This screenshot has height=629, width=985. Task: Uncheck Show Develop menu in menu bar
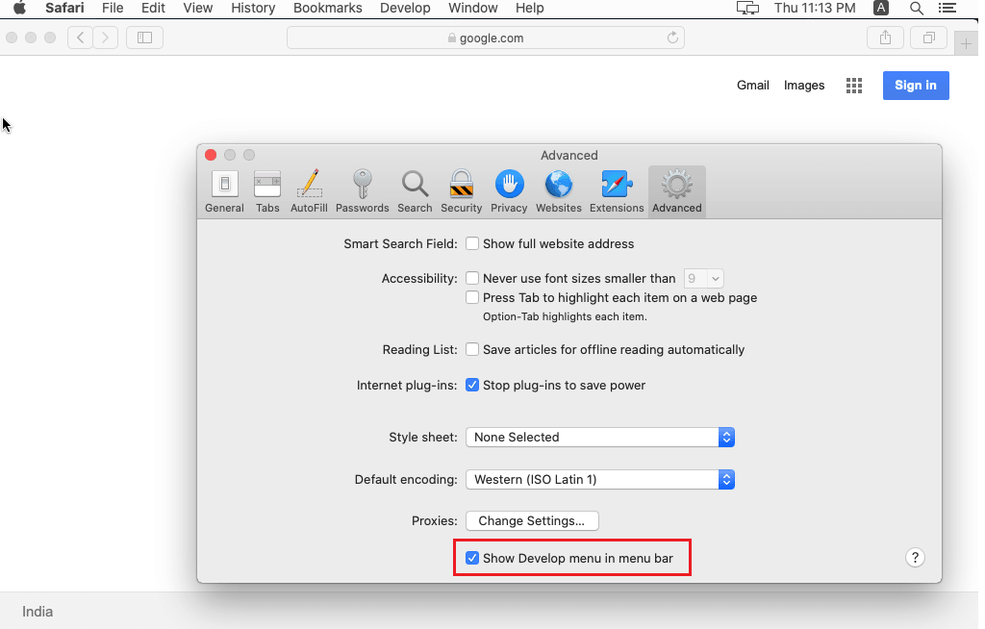coord(471,558)
